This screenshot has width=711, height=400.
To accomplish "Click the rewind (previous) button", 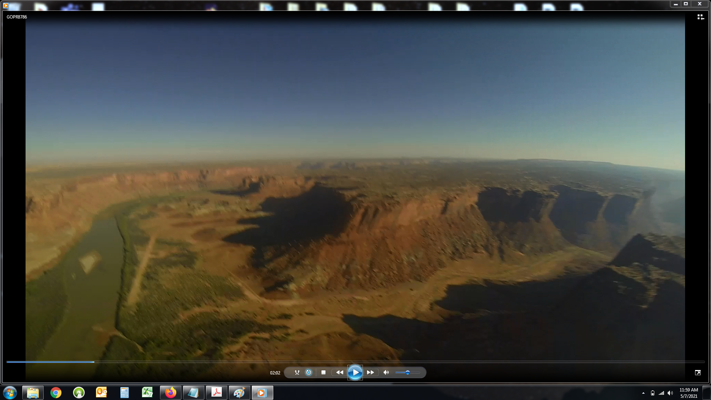I will click(339, 373).
